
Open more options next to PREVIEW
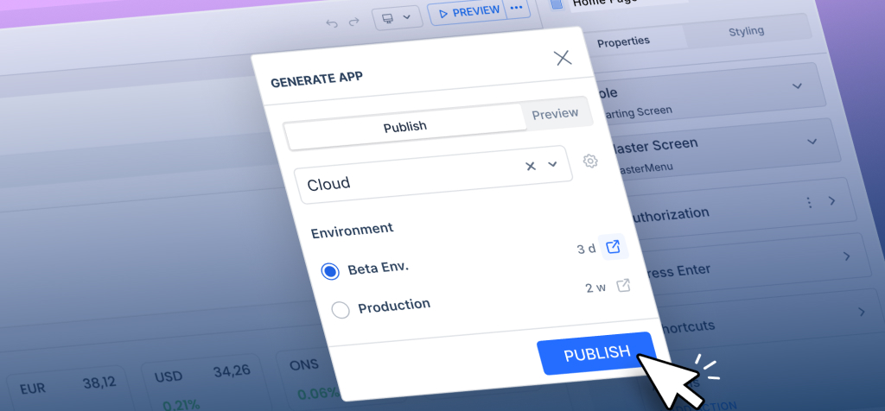tap(517, 9)
